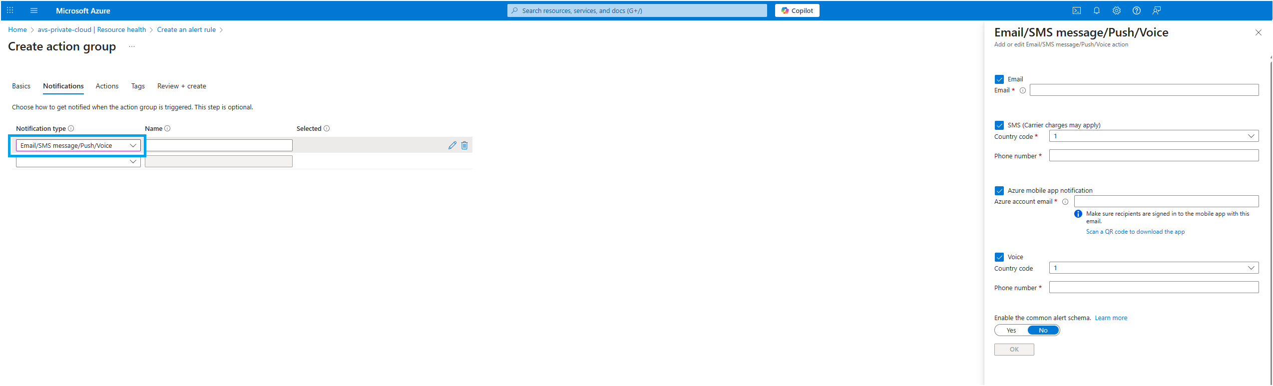The width and height of the screenshot is (1273, 386).
Task: Focus the search resources box
Action: (x=637, y=10)
